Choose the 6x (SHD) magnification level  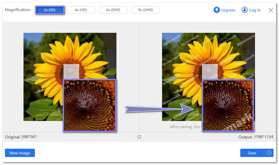(113, 10)
